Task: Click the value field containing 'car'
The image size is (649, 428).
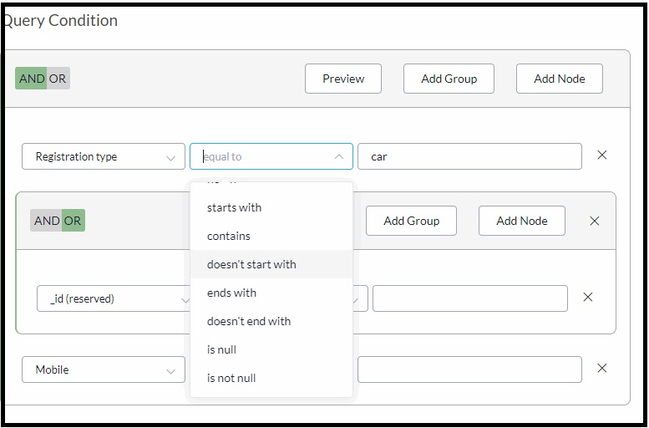Action: point(469,156)
